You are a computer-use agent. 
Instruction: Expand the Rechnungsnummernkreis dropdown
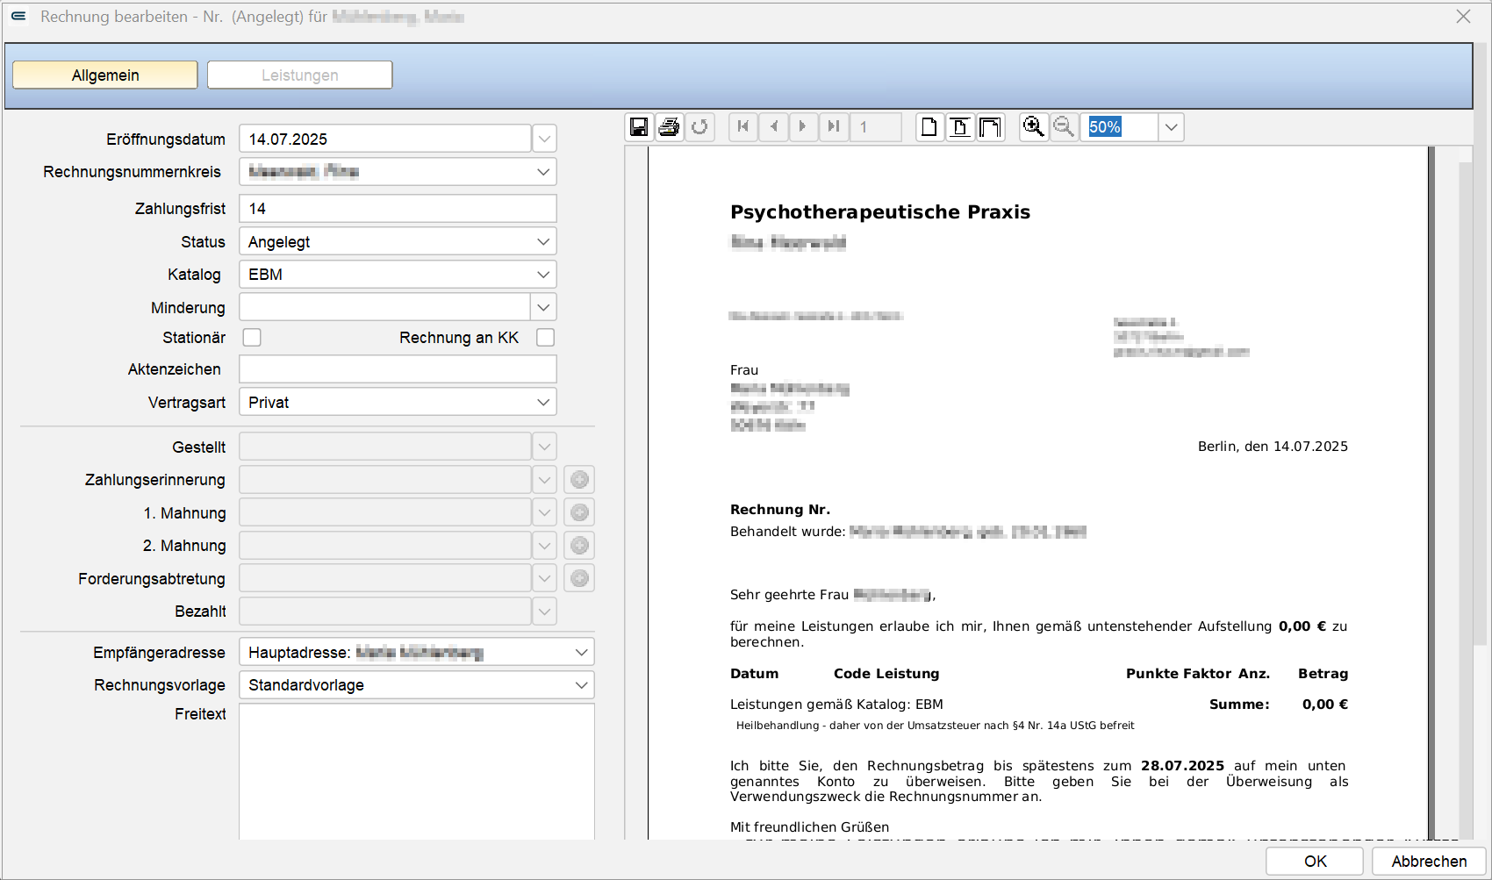(543, 172)
